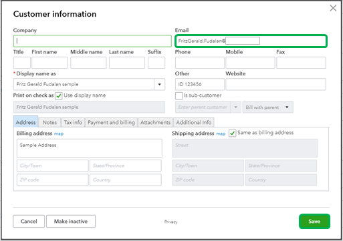Click the Phone number field
This screenshot has width=343, height=241.
[200, 63]
